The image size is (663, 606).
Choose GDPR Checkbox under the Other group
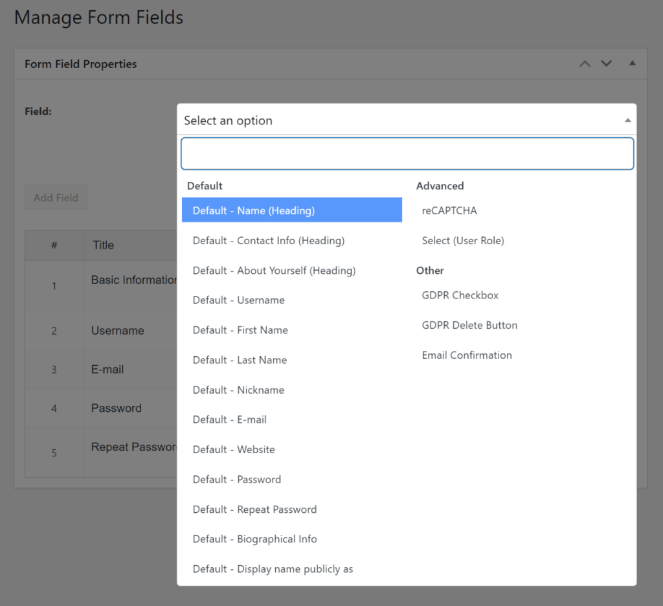[460, 295]
